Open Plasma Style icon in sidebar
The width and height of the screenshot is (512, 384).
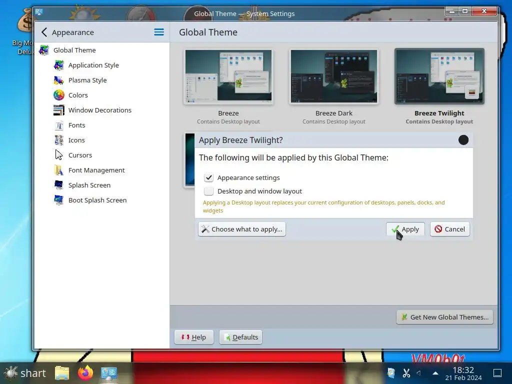coord(59,80)
